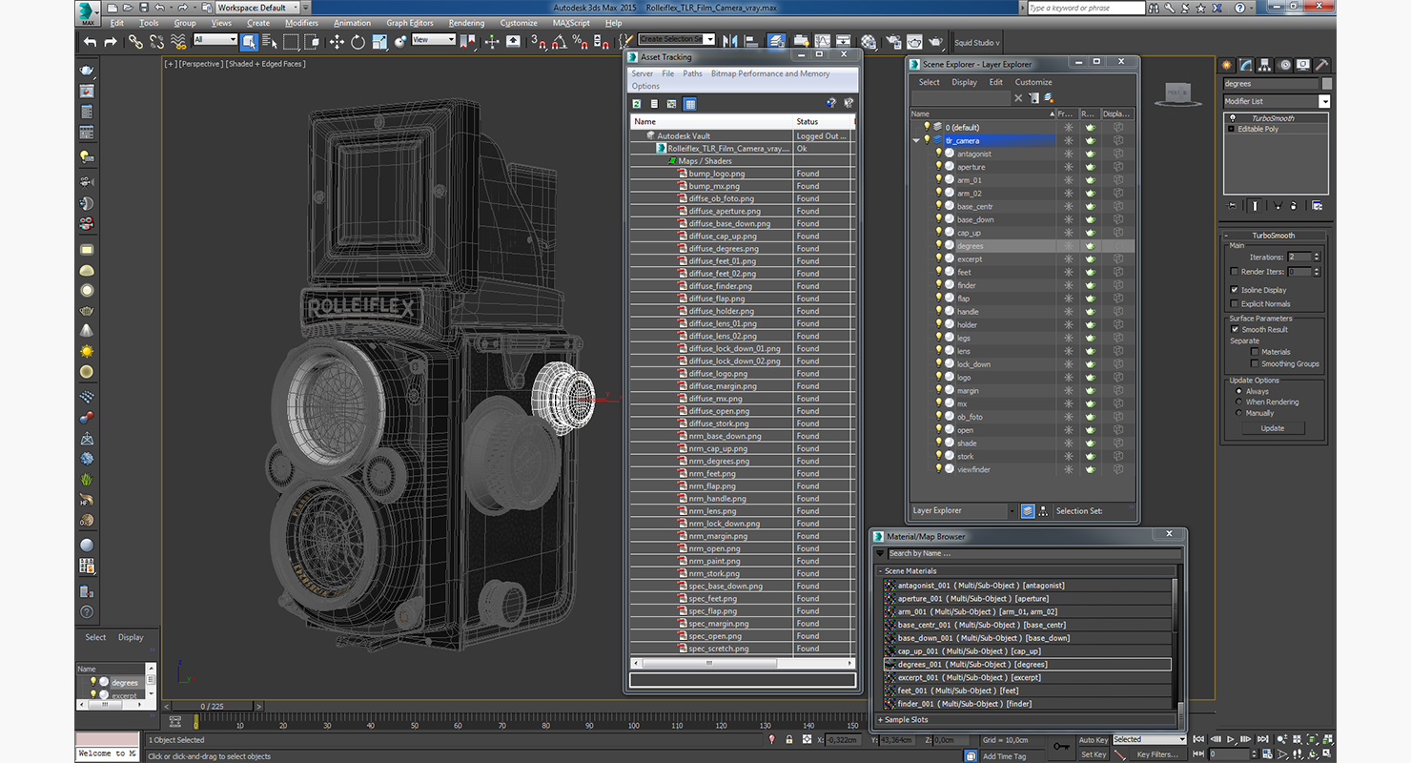Screen dimensions: 1411x763
Task: Click Pin Stack icon below modifier stack
Action: point(1232,205)
